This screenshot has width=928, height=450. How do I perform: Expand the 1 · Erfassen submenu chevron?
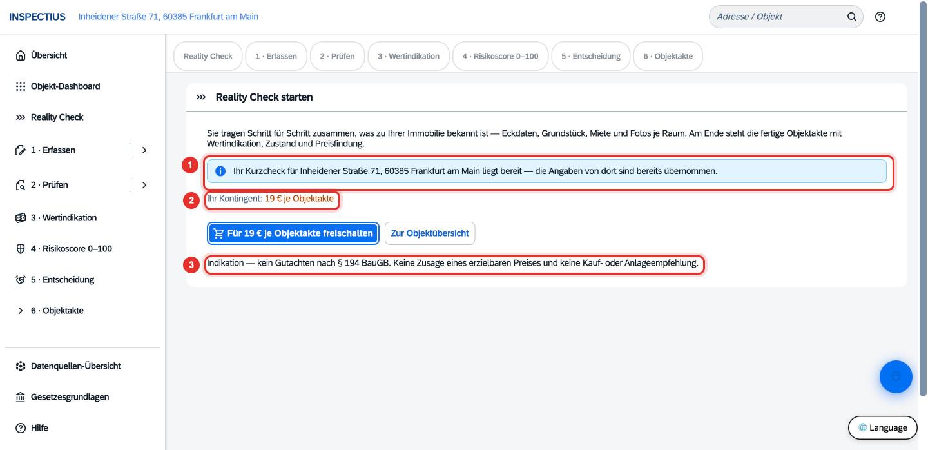[x=144, y=150]
